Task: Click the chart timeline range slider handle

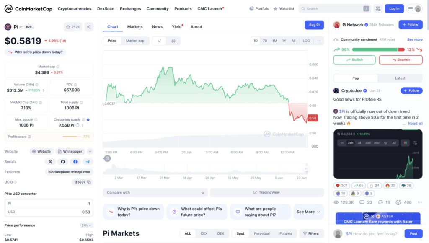Action: pos(107,158)
